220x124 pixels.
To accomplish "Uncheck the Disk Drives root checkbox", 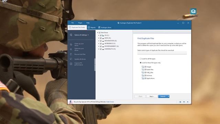I will (x=99, y=33).
